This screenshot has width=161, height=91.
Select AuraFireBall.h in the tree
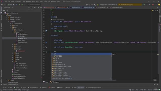(x=21, y=36)
